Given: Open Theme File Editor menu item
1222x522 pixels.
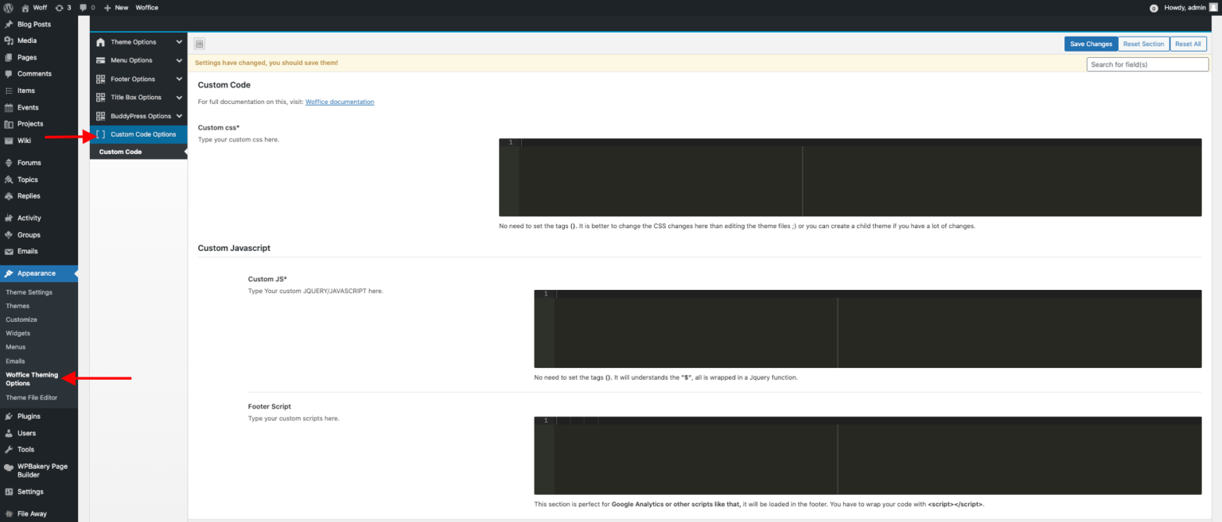Looking at the screenshot, I should click(x=32, y=397).
